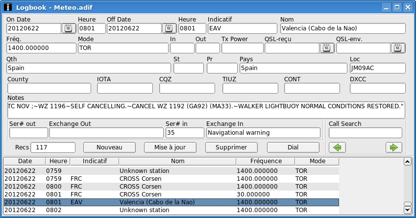Click the Pays field containing Spain
This screenshot has height=218, width=416.
(x=293, y=68)
